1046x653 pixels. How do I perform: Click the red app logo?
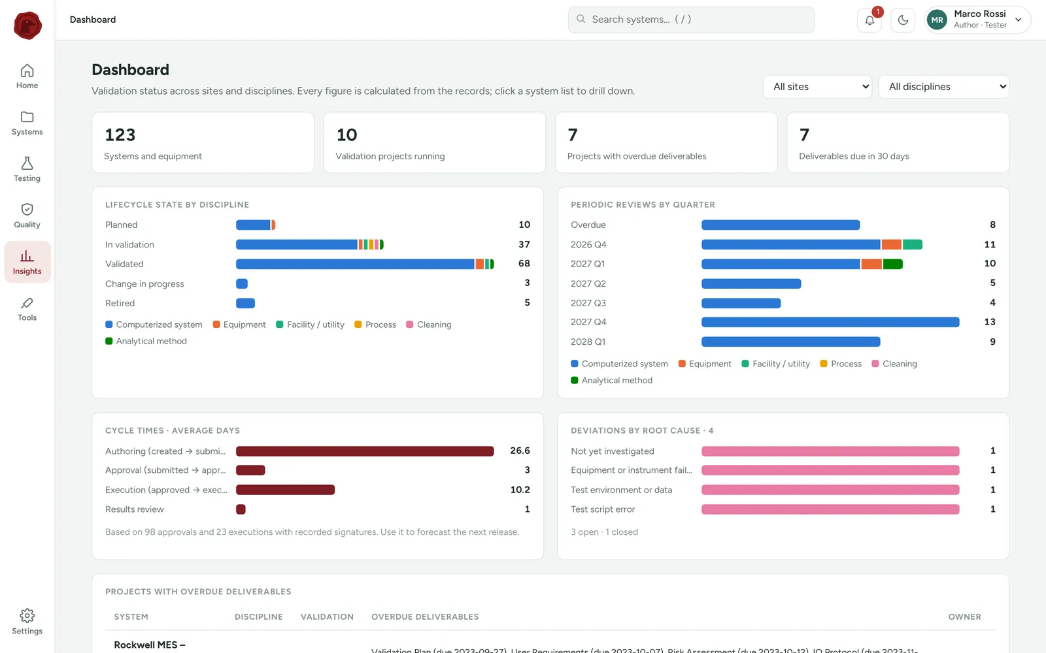point(27,25)
